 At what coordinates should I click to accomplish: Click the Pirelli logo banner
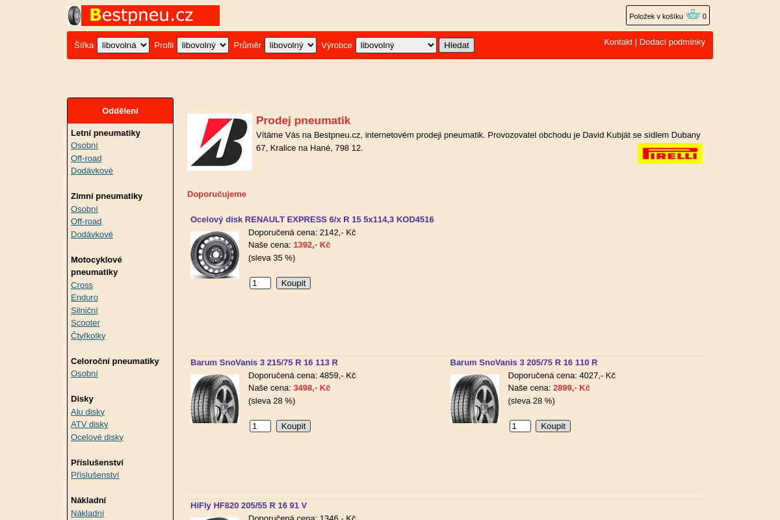click(670, 153)
